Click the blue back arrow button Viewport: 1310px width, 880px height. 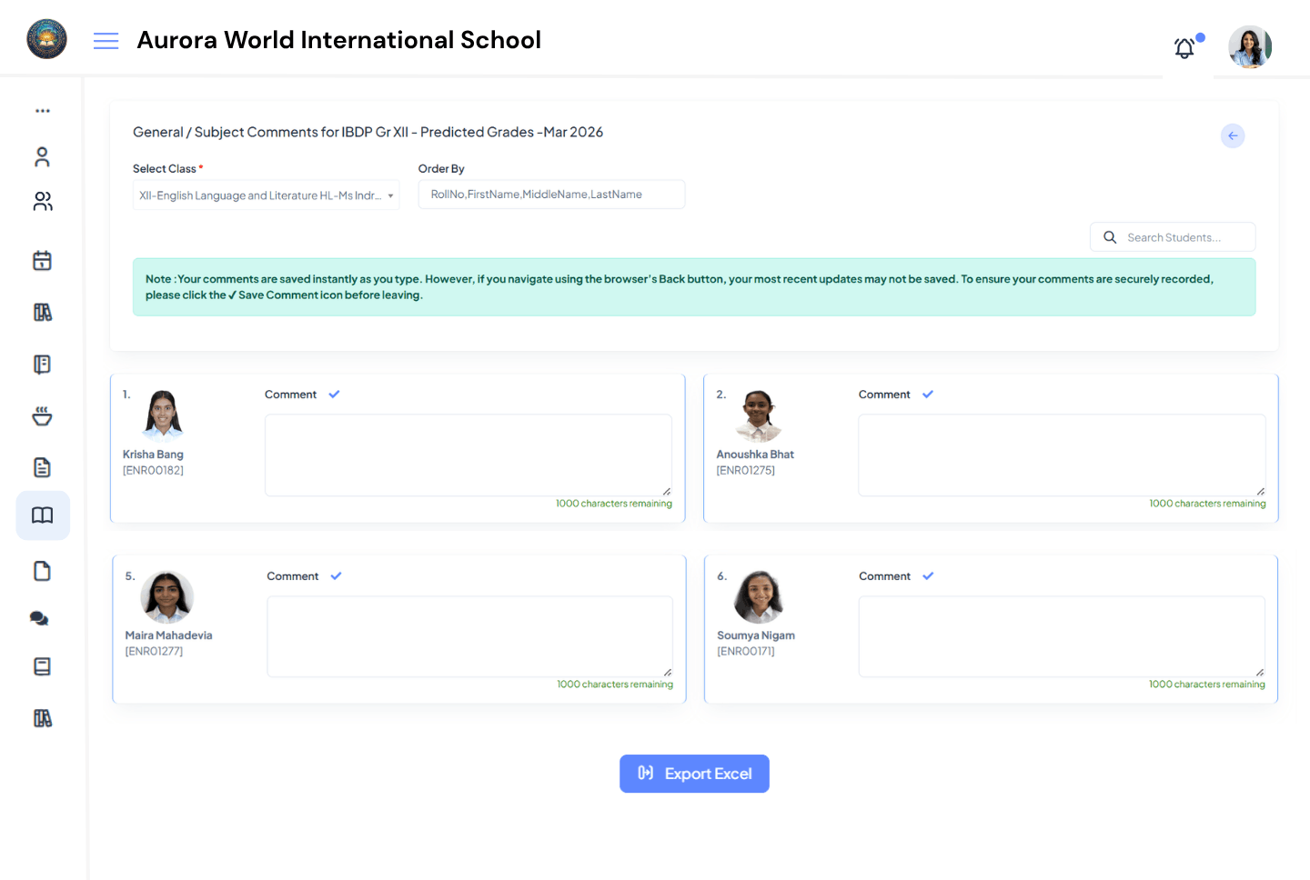[x=1232, y=135]
